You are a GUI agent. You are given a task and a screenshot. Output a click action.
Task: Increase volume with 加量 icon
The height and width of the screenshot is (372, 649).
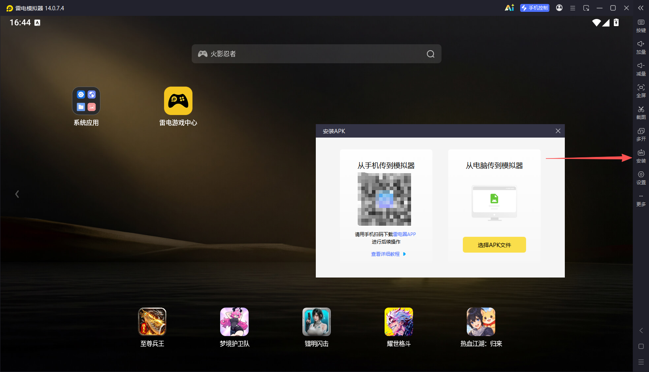coord(641,47)
